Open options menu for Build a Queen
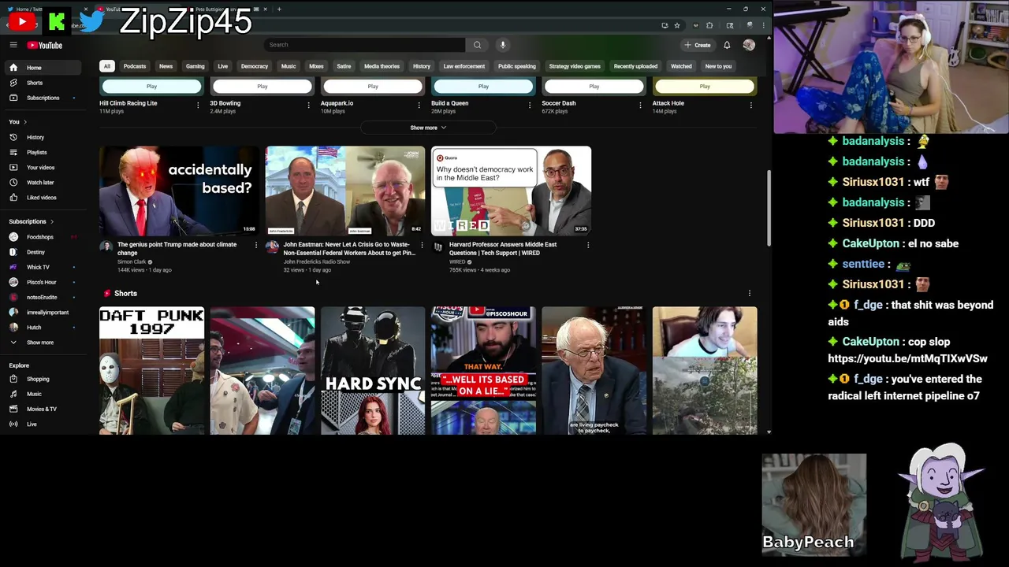 [x=530, y=105]
